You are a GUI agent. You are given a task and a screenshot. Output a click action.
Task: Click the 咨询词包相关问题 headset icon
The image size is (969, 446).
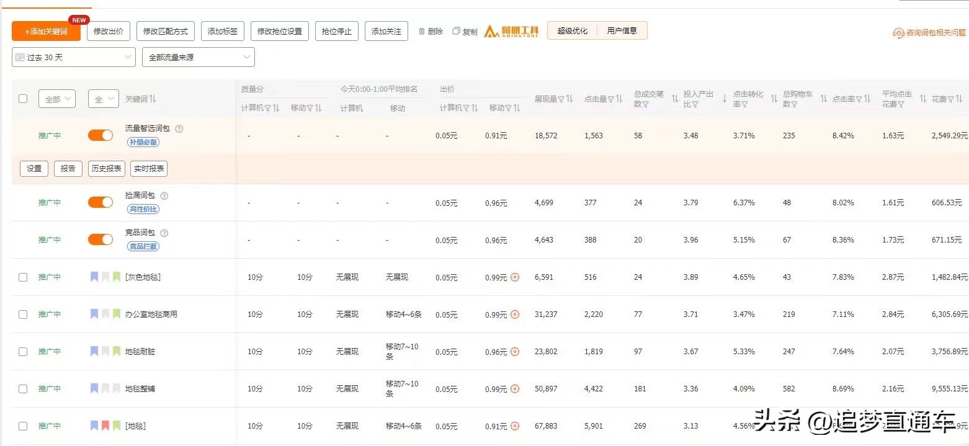click(898, 33)
